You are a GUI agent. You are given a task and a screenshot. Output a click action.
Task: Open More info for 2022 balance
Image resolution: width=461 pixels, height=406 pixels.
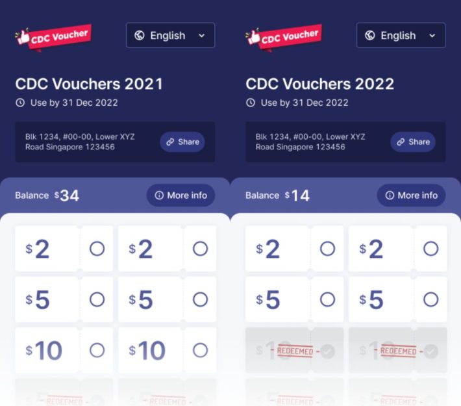(411, 196)
